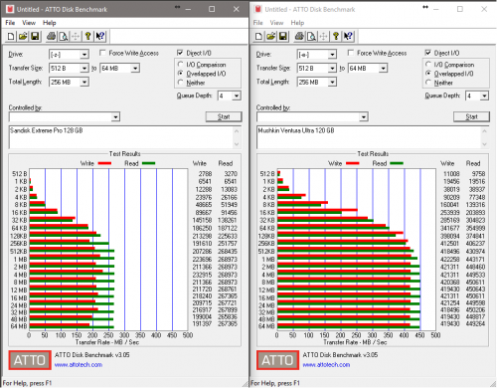The width and height of the screenshot is (497, 388).
Task: Toggle Direct I/O checkbox in left window
Action: (x=180, y=53)
